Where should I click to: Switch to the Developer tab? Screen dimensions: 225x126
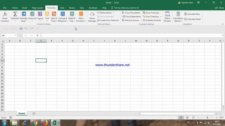tap(93, 8)
